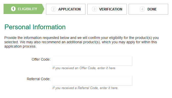Click the step 3 number circle

(94, 9)
